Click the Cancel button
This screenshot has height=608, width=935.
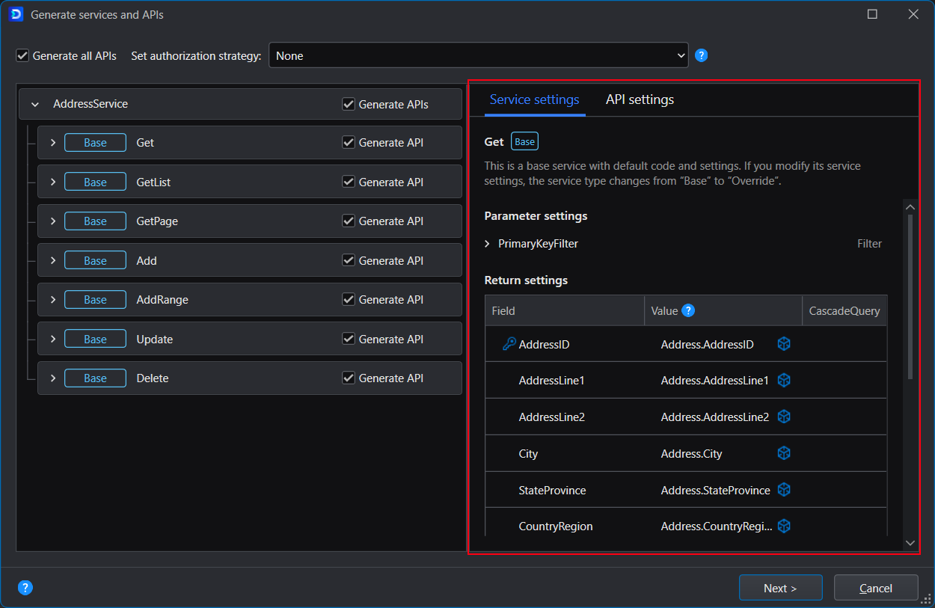[x=875, y=588]
